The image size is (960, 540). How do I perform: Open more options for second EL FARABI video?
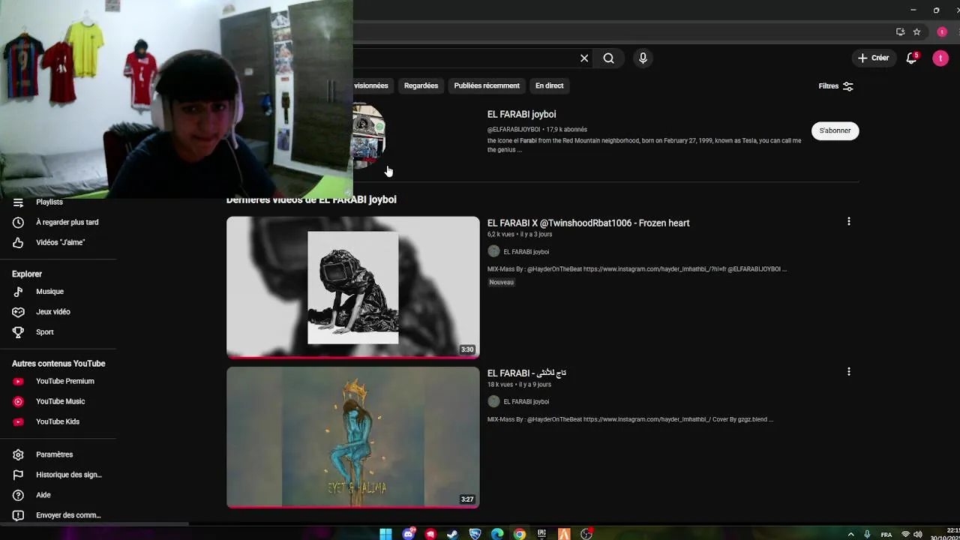(x=848, y=371)
